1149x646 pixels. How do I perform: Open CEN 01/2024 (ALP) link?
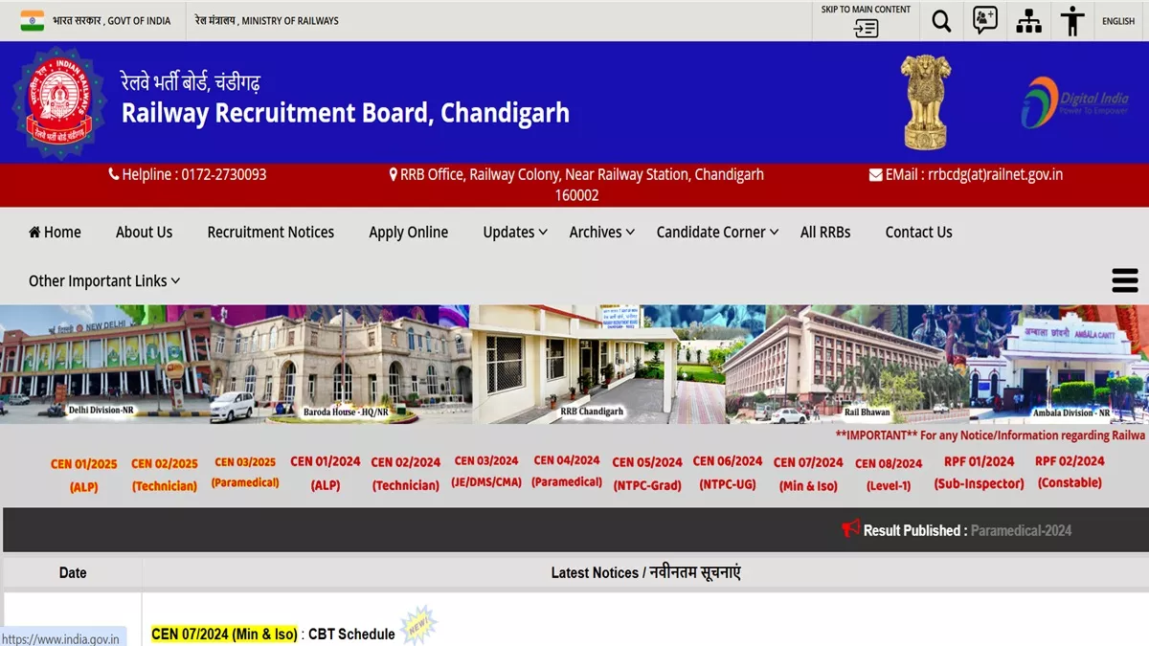tap(326, 473)
